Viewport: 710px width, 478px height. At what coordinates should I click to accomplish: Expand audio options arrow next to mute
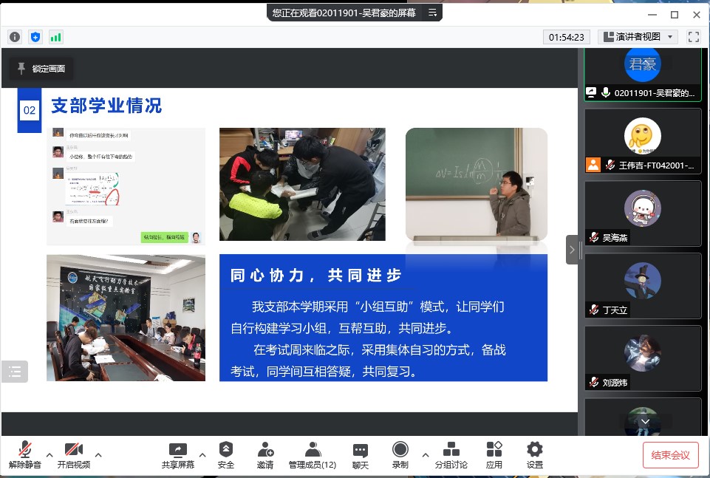point(50,454)
